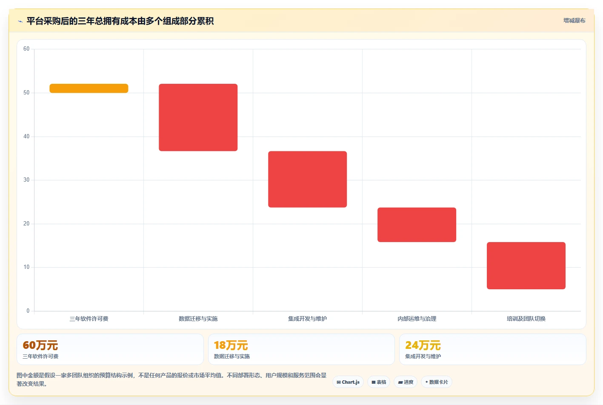The width and height of the screenshot is (603, 405).
Task: Click the 三年软件许可费 x-axis label
Action: click(89, 319)
